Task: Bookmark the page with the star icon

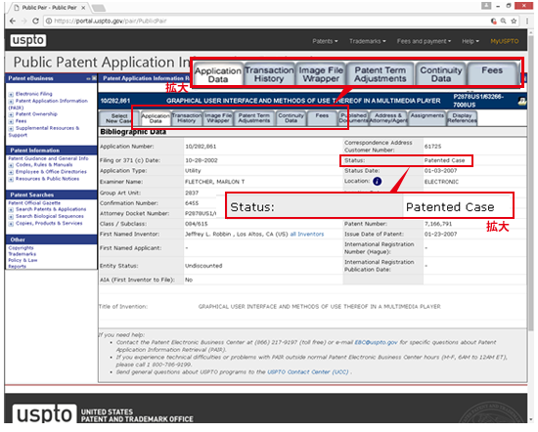Action: click(x=514, y=21)
